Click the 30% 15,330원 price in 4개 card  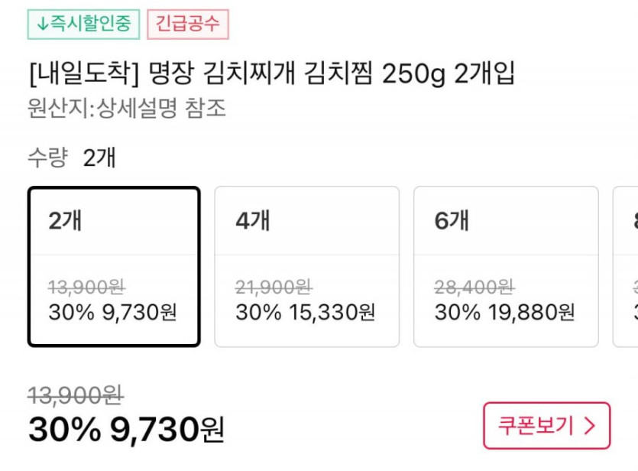305,312
